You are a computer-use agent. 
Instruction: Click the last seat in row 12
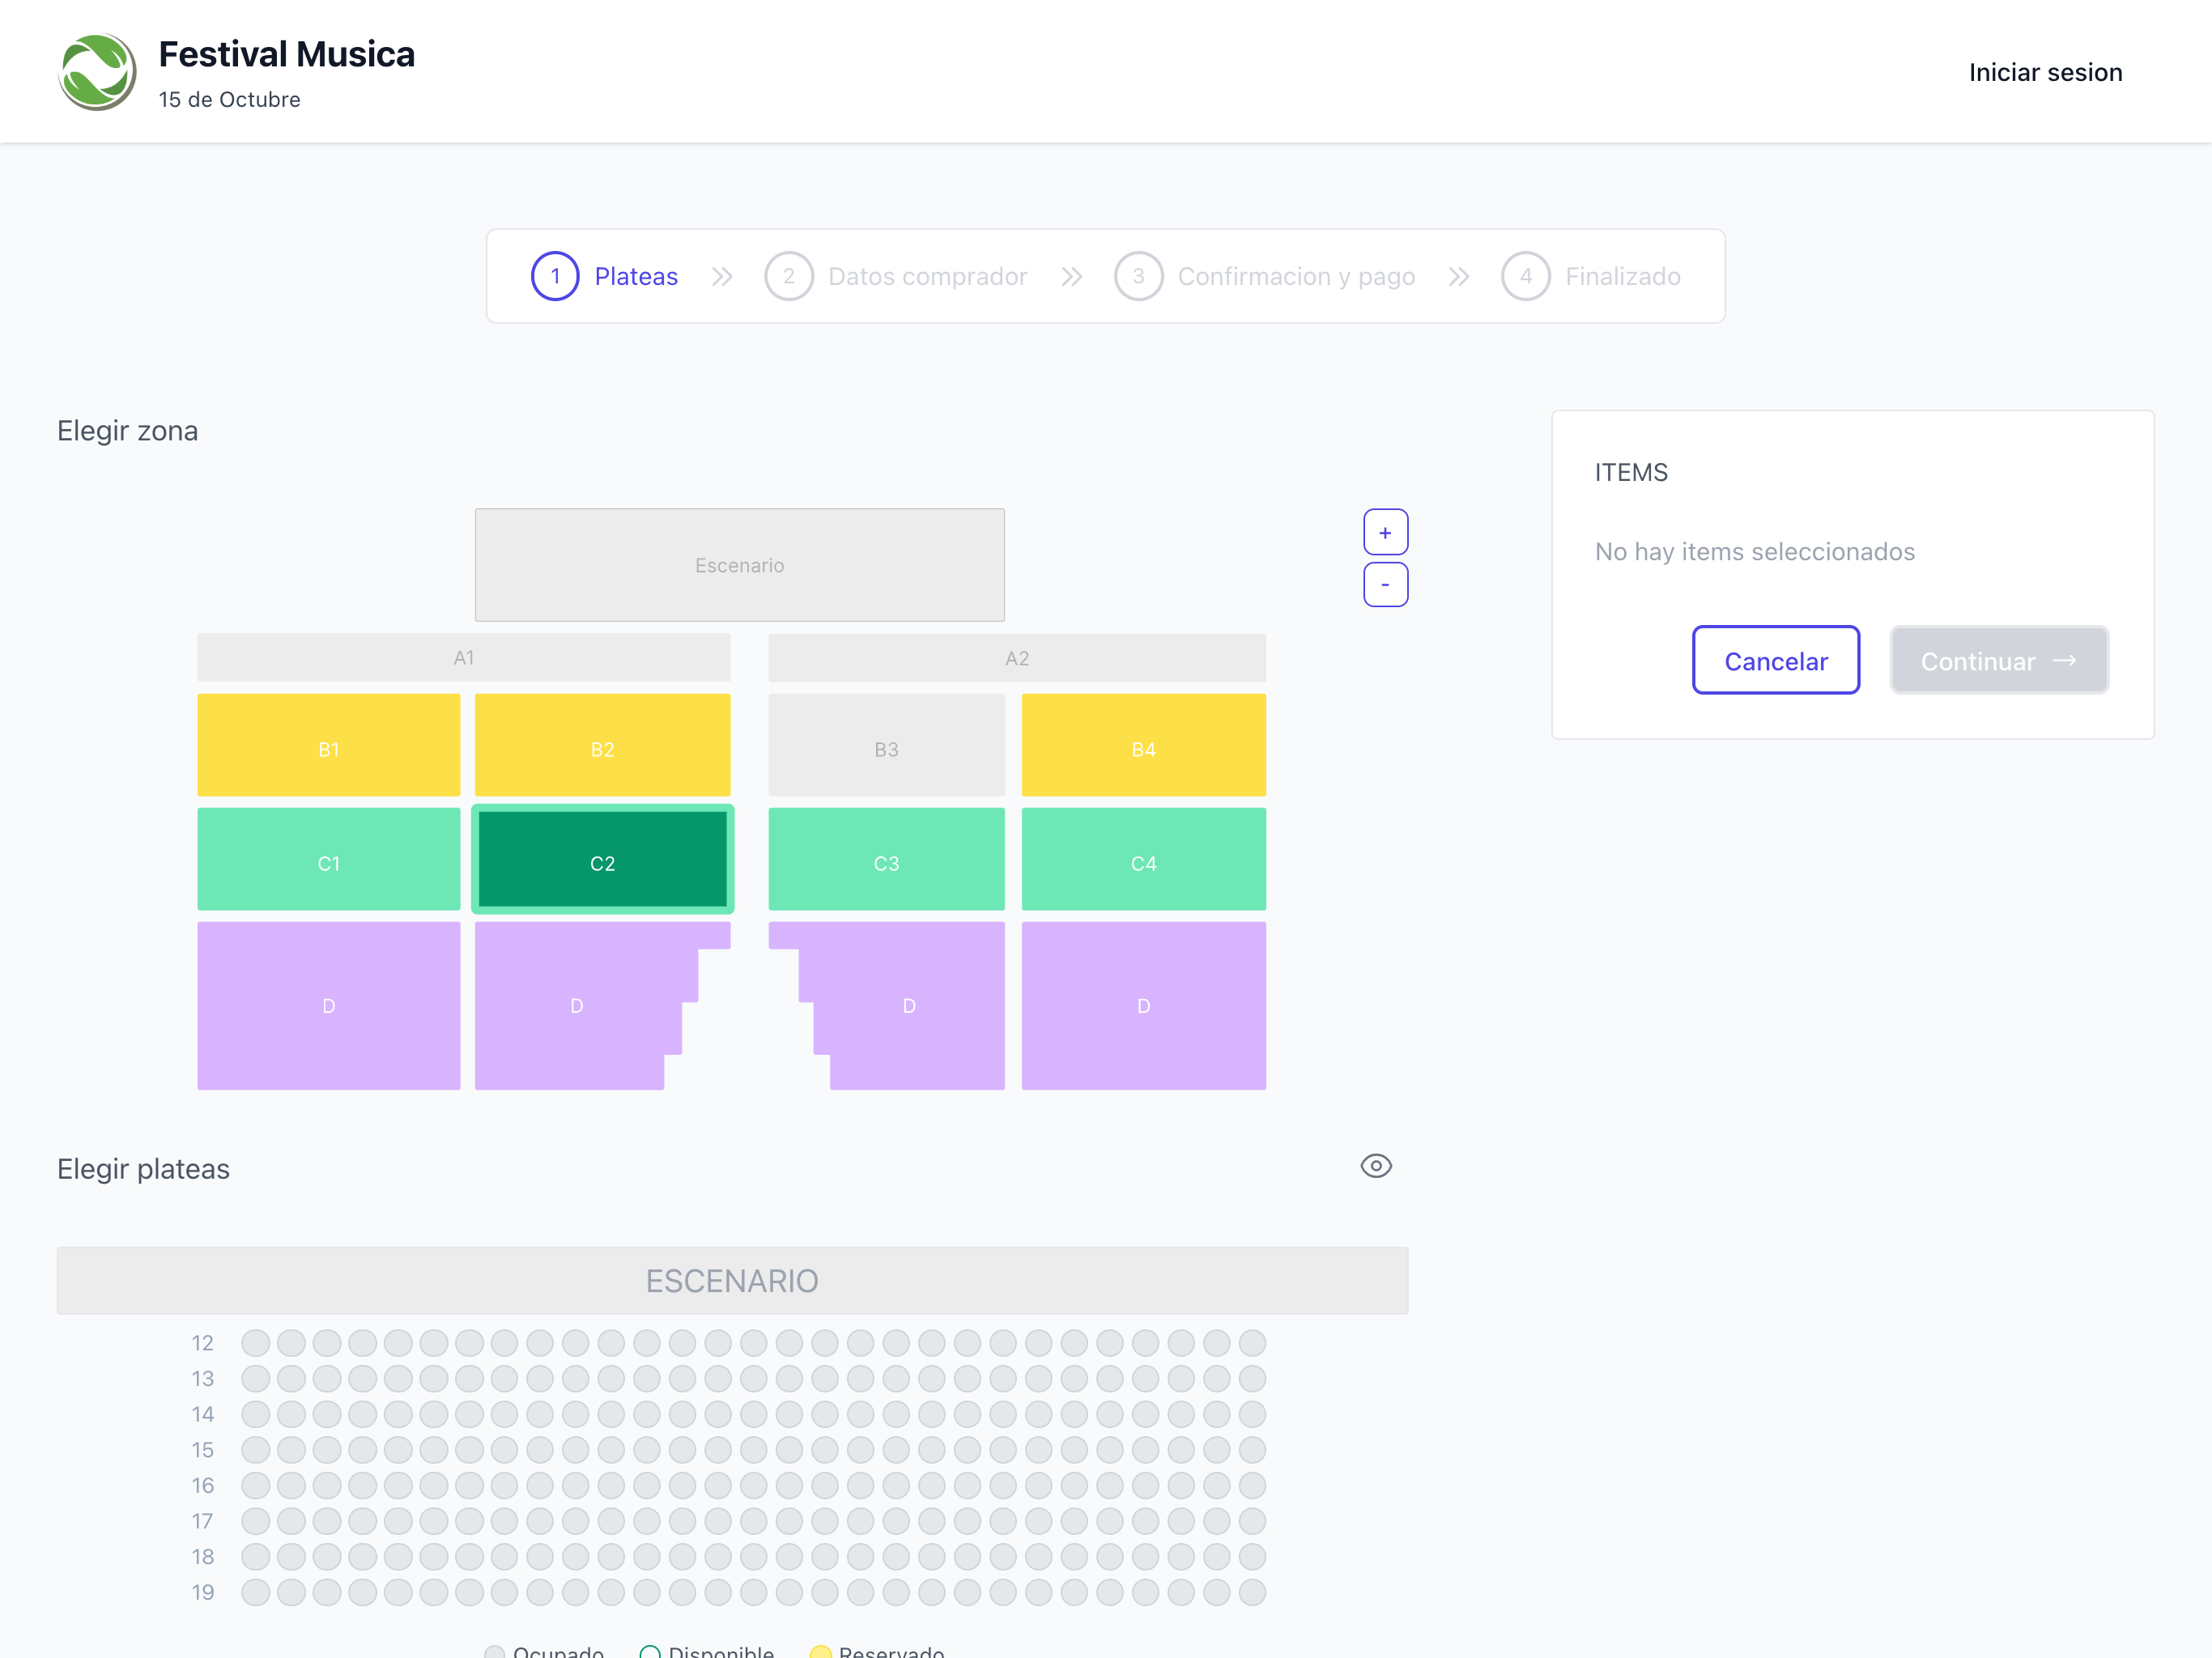pos(1252,1342)
